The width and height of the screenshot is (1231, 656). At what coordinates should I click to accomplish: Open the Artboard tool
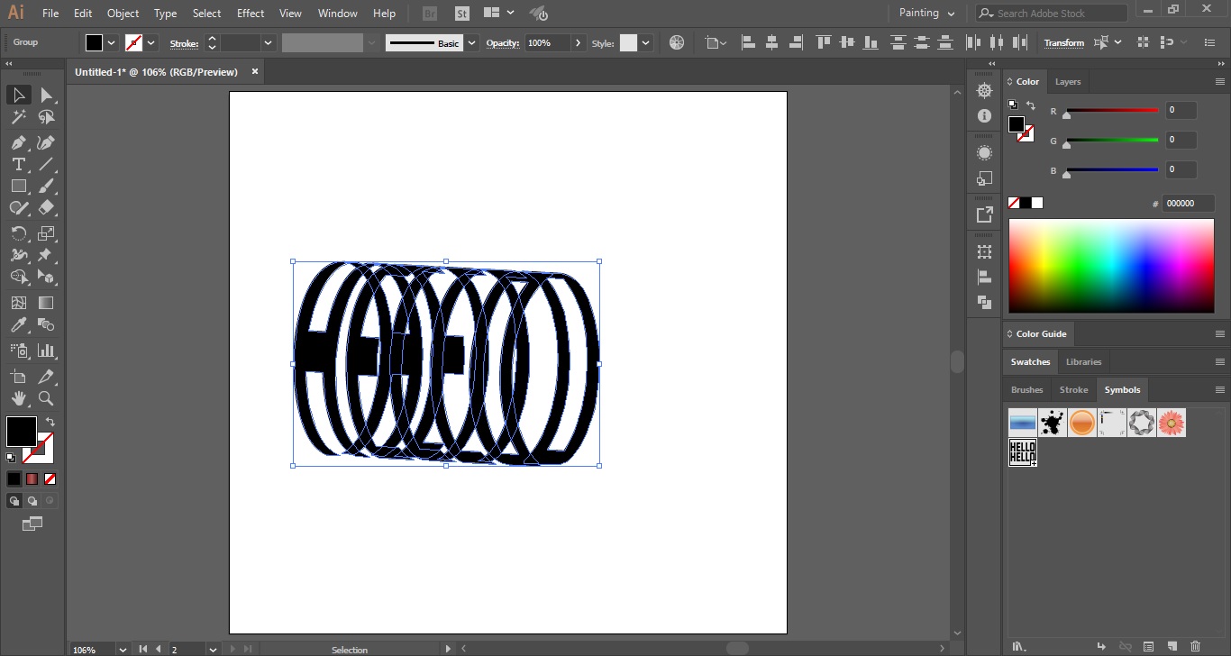[18, 376]
